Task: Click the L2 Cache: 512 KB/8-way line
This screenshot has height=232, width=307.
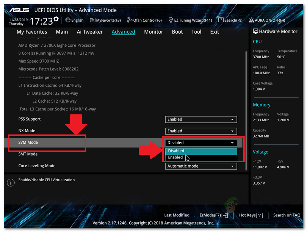Action: (55, 101)
